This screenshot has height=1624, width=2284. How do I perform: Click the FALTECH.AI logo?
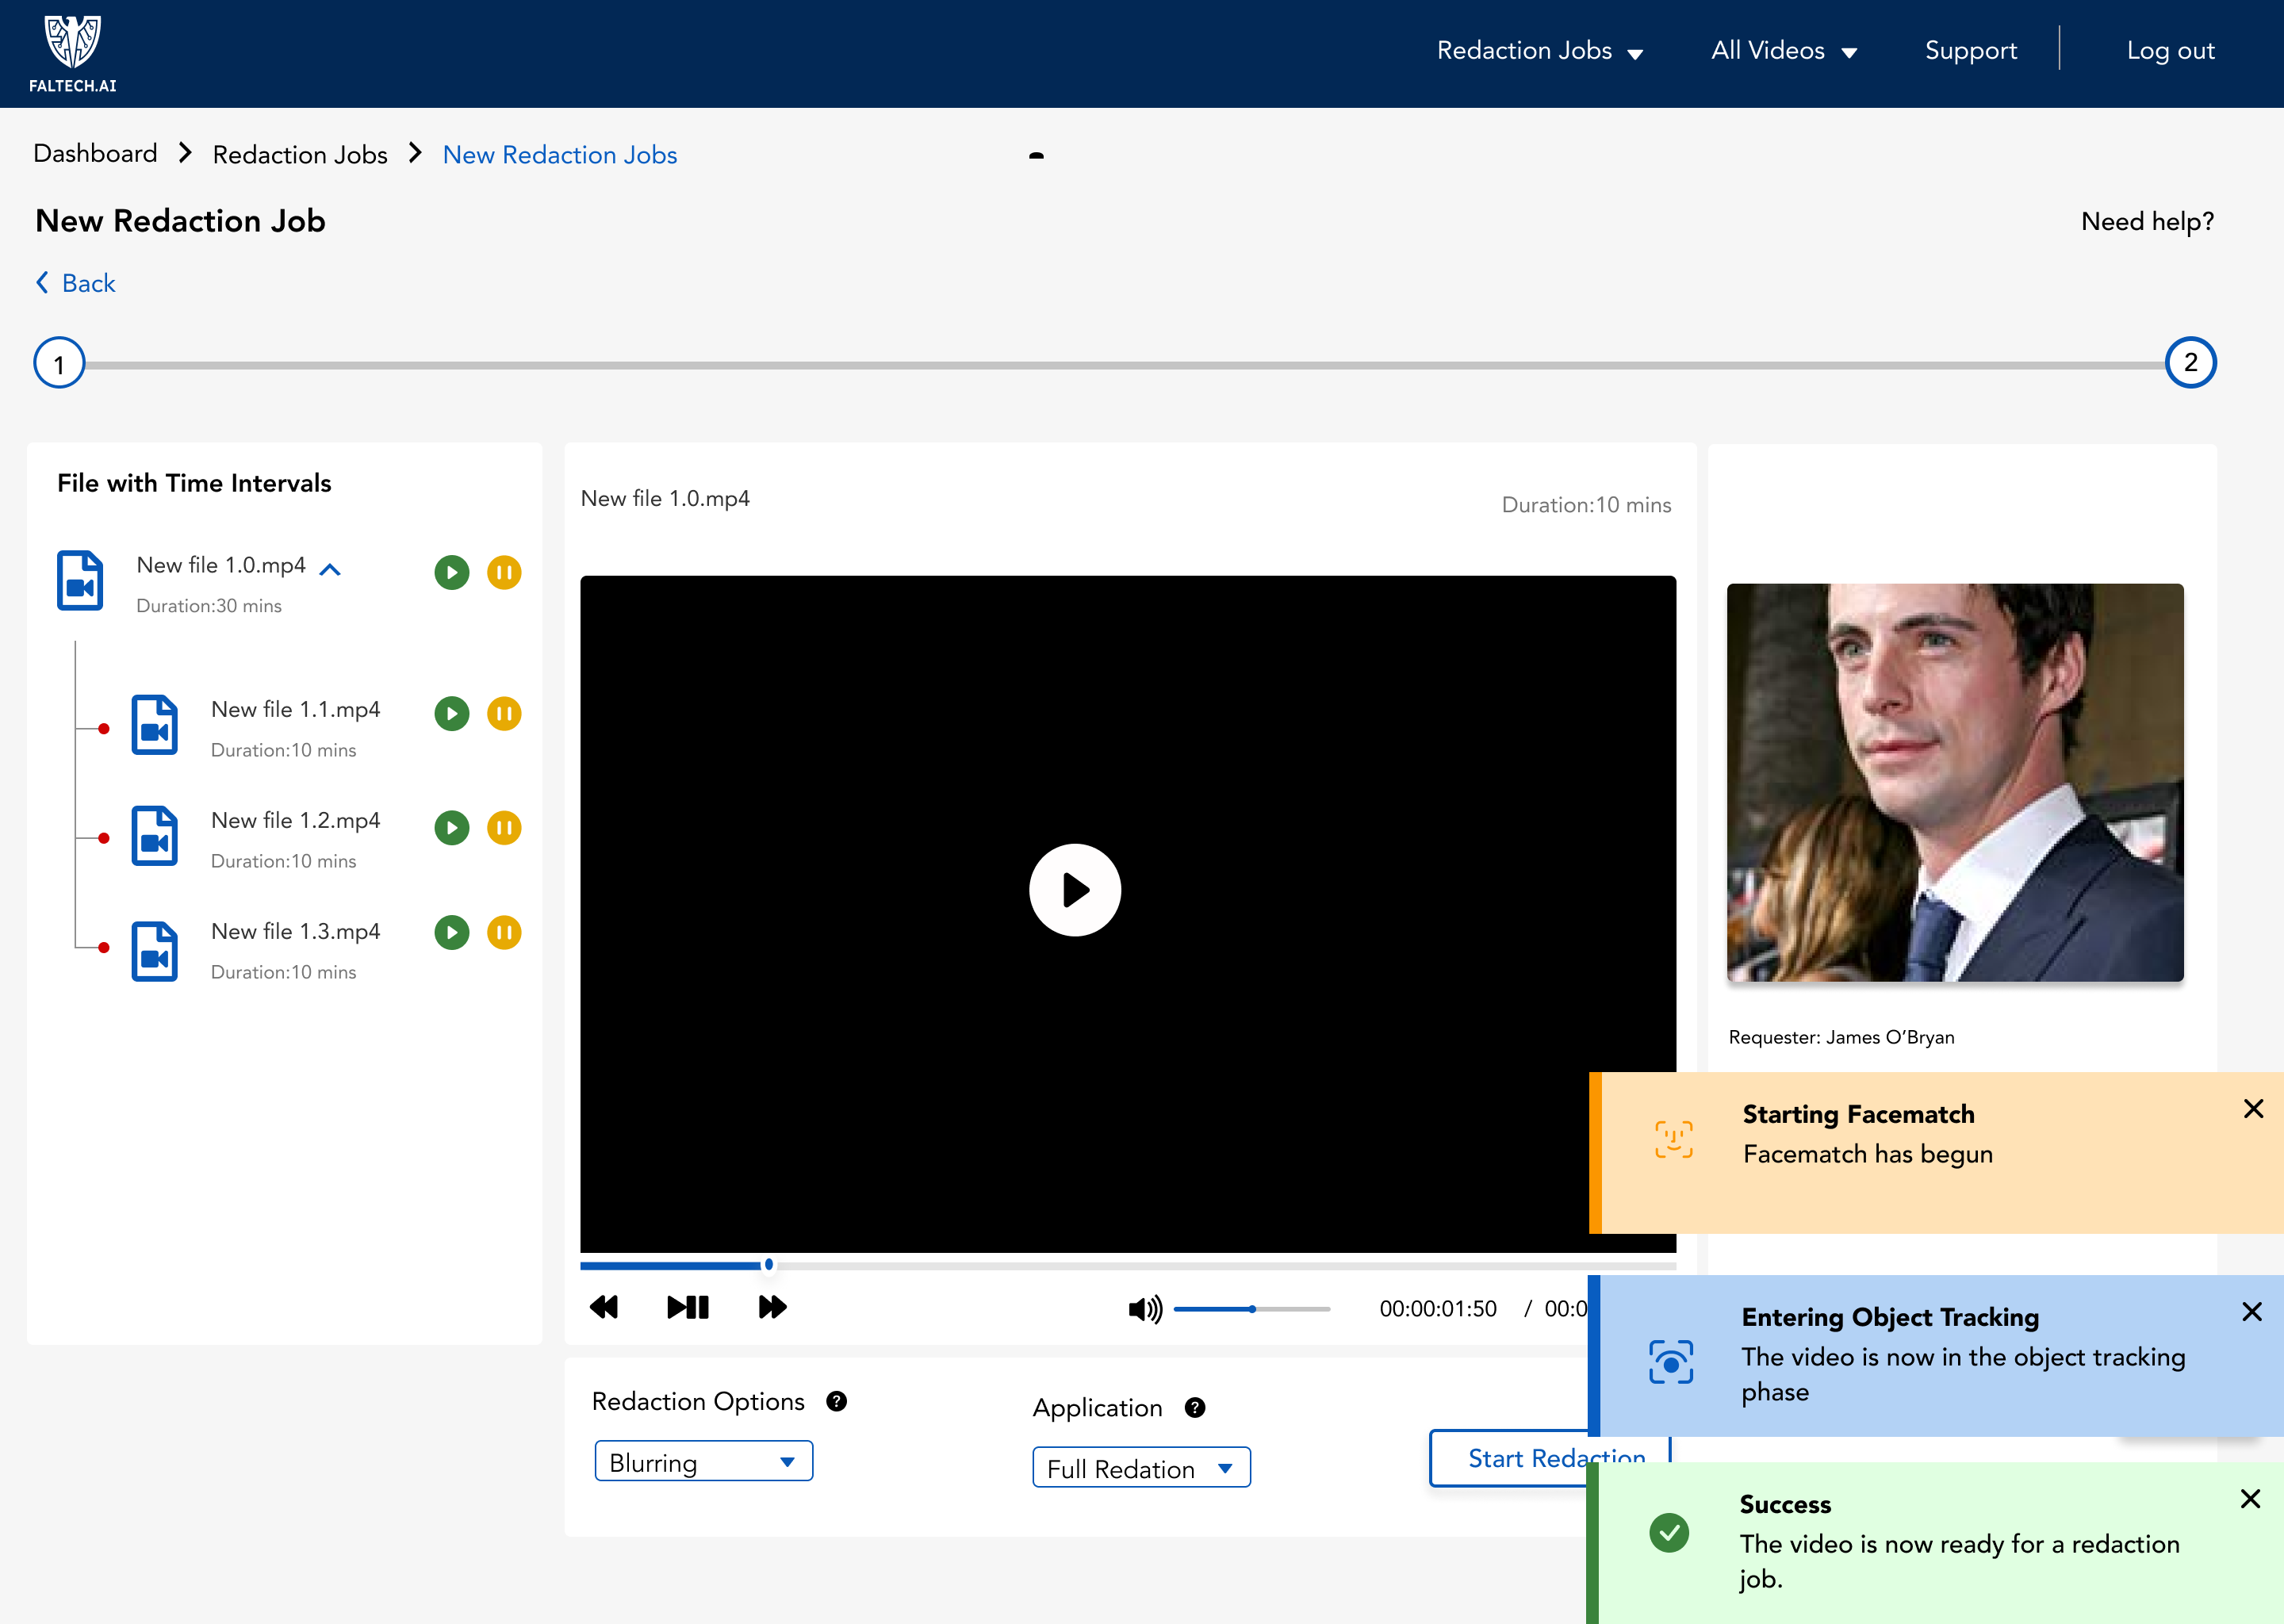point(73,55)
